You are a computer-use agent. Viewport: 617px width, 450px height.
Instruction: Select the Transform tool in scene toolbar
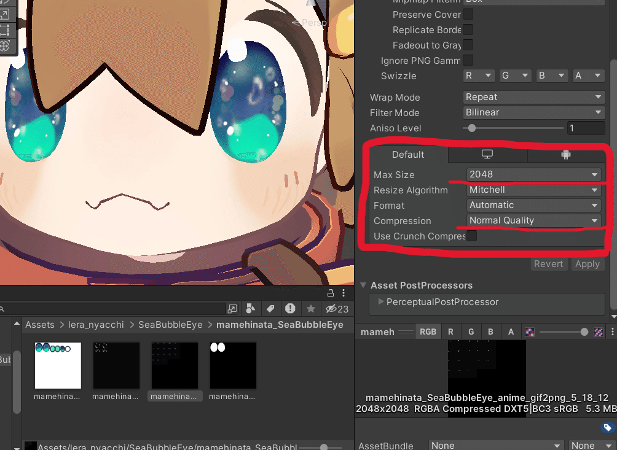5,45
